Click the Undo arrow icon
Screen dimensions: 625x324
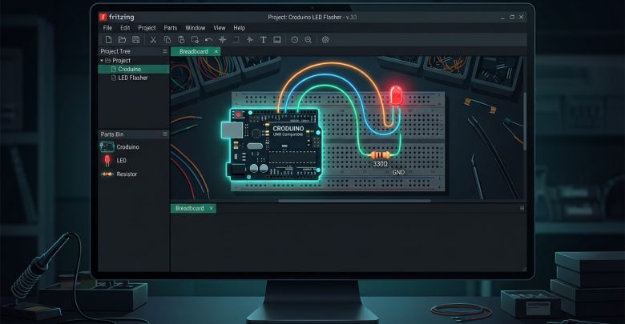coord(208,39)
